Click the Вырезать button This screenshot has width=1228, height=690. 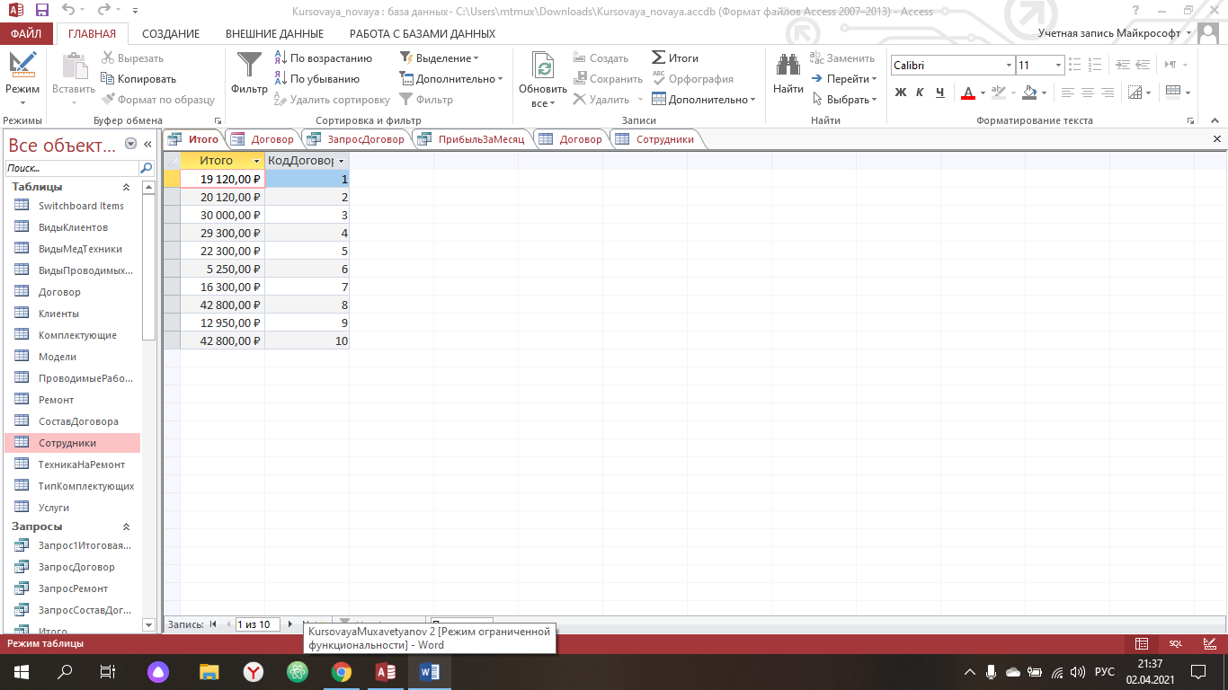(x=132, y=58)
